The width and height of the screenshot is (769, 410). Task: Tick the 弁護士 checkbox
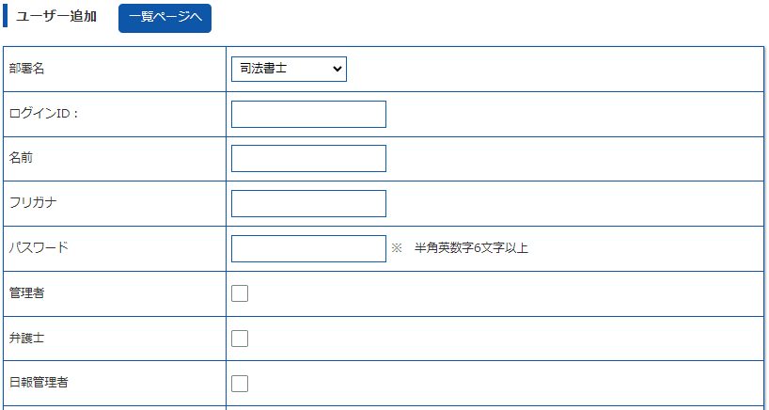(x=240, y=339)
